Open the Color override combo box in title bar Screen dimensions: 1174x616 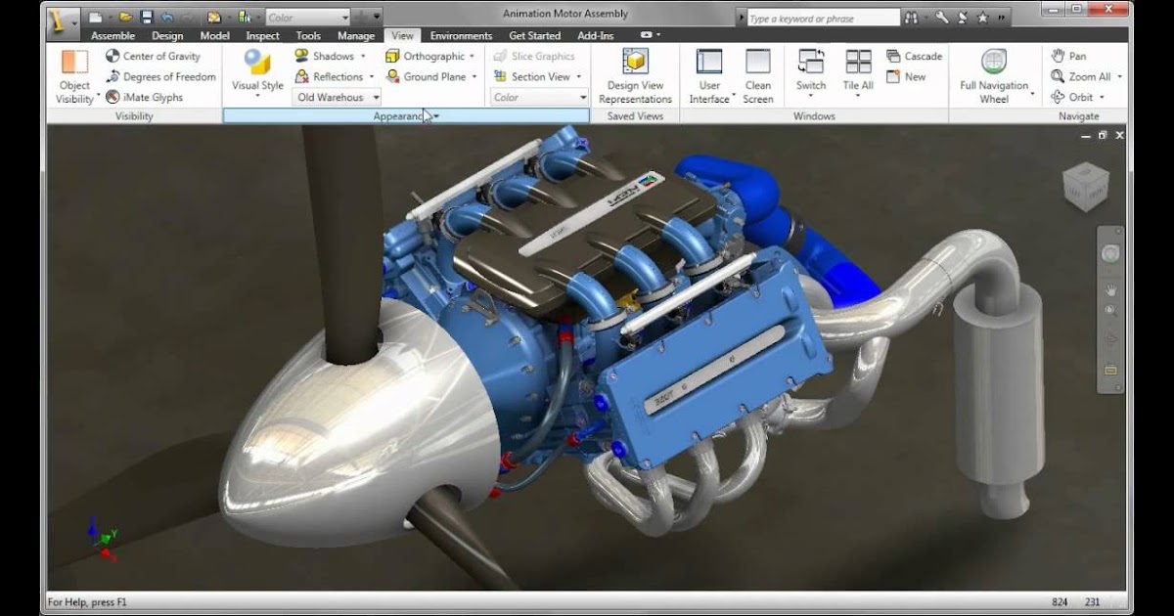(x=307, y=18)
